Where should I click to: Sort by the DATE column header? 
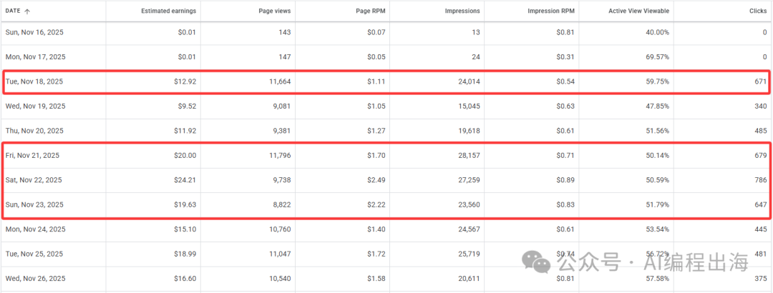click(x=13, y=11)
